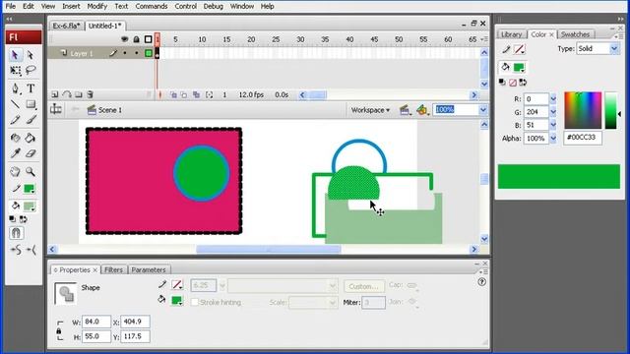Image resolution: width=630 pixels, height=354 pixels.
Task: Select the Line tool
Action: [16, 104]
